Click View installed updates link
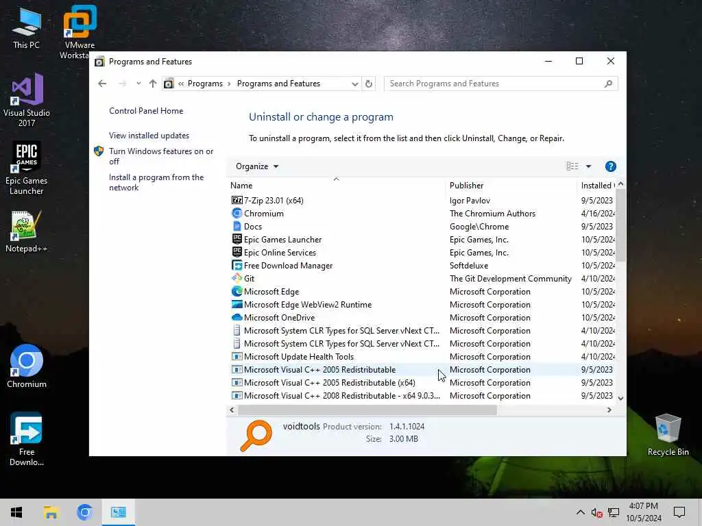The image size is (702, 526). point(149,136)
